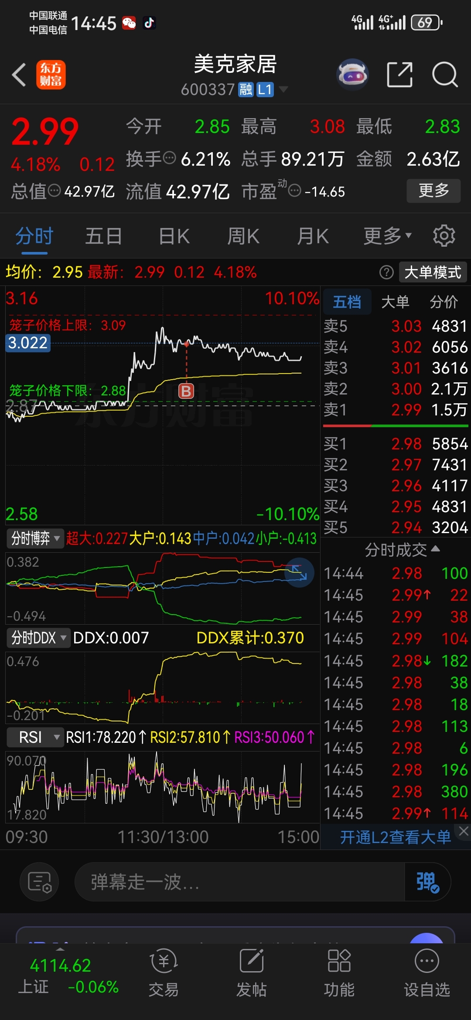
Task: Switch to the 日K tab
Action: tap(174, 236)
